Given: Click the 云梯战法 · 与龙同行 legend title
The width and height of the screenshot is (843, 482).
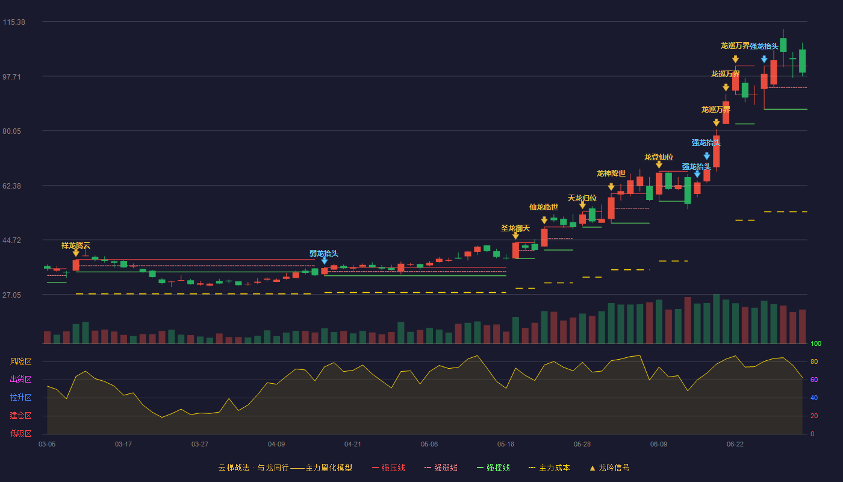Looking at the screenshot, I should [285, 468].
